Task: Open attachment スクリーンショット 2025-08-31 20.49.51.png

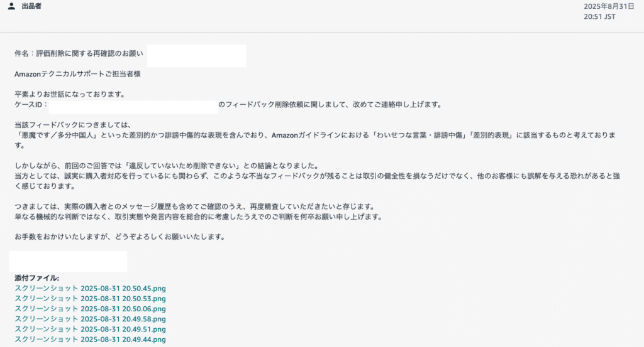Action: (x=91, y=329)
